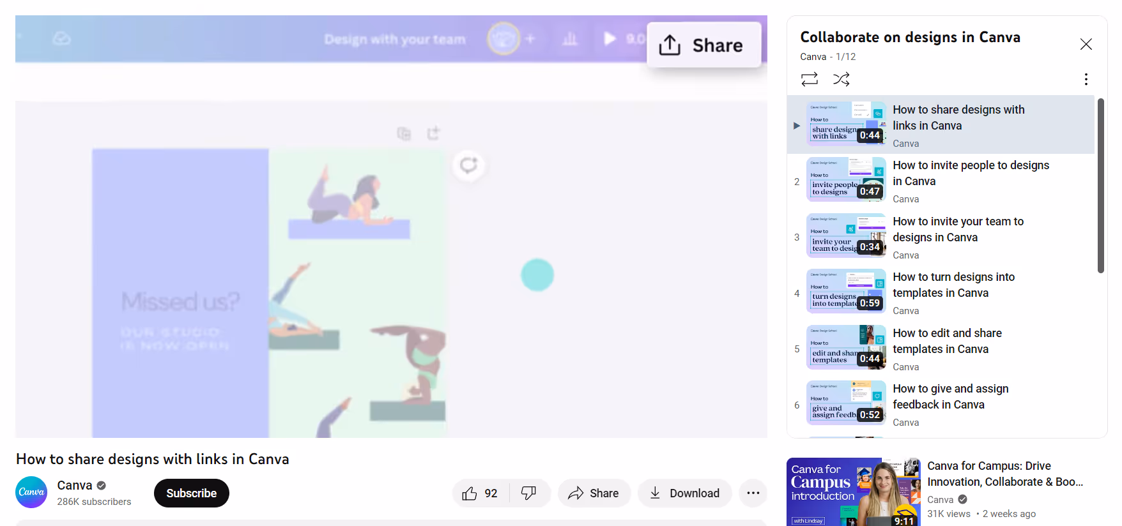Click the video player area
The image size is (1122, 526).
(x=391, y=227)
